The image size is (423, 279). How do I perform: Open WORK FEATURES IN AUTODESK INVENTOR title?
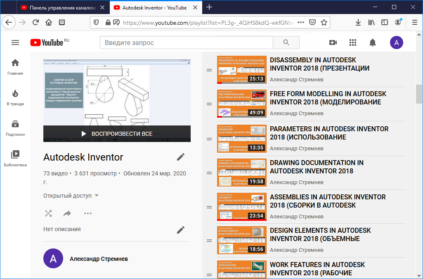tap(317, 269)
